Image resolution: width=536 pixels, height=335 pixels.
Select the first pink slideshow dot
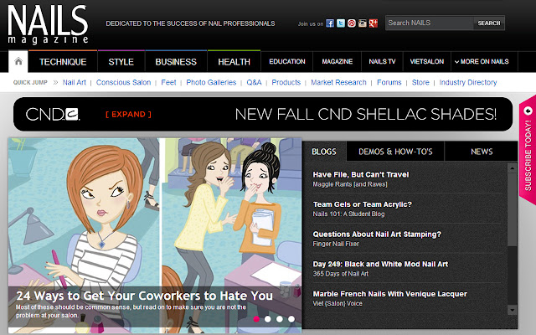click(256, 319)
